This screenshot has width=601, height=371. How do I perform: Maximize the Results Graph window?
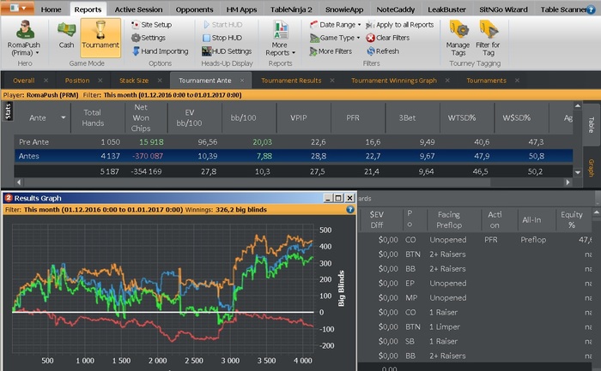338,198
